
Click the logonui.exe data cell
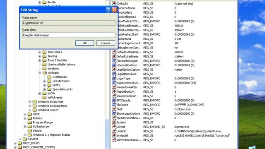tap(182, 127)
